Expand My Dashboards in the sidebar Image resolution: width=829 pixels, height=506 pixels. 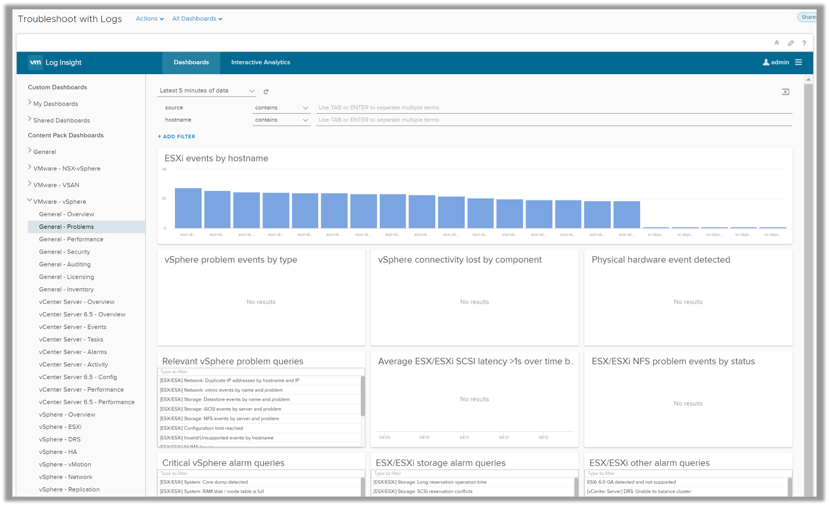[30, 103]
